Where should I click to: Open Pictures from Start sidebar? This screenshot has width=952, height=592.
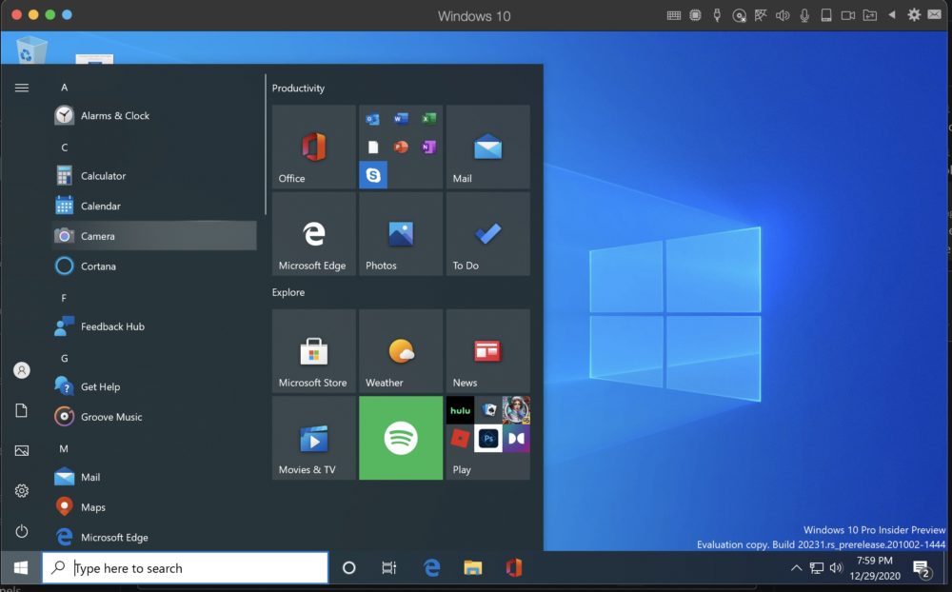(x=21, y=450)
